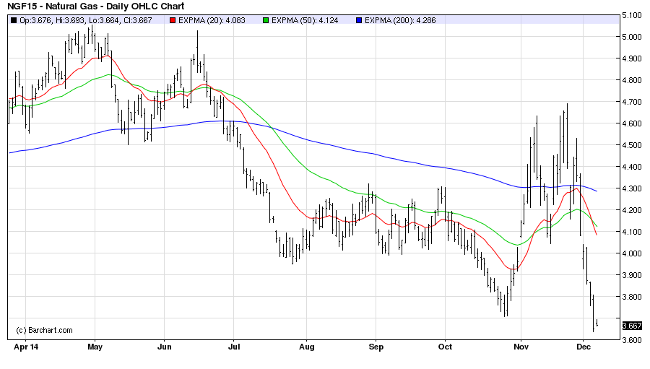The image size is (650, 369).
Task: Click the 4.900 price axis label
Action: coord(632,58)
